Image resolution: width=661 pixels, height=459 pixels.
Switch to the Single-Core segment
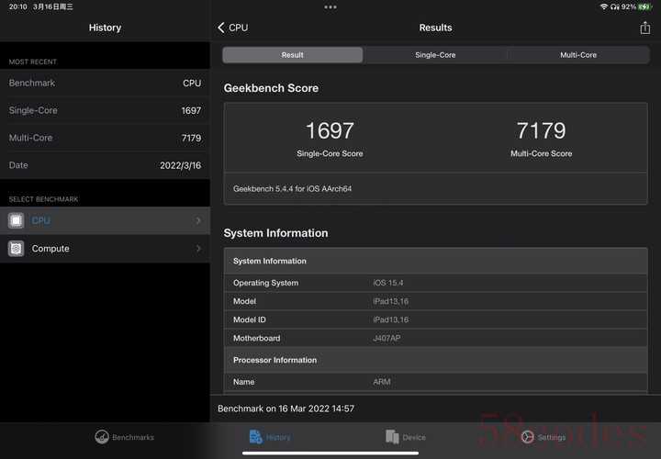click(434, 55)
